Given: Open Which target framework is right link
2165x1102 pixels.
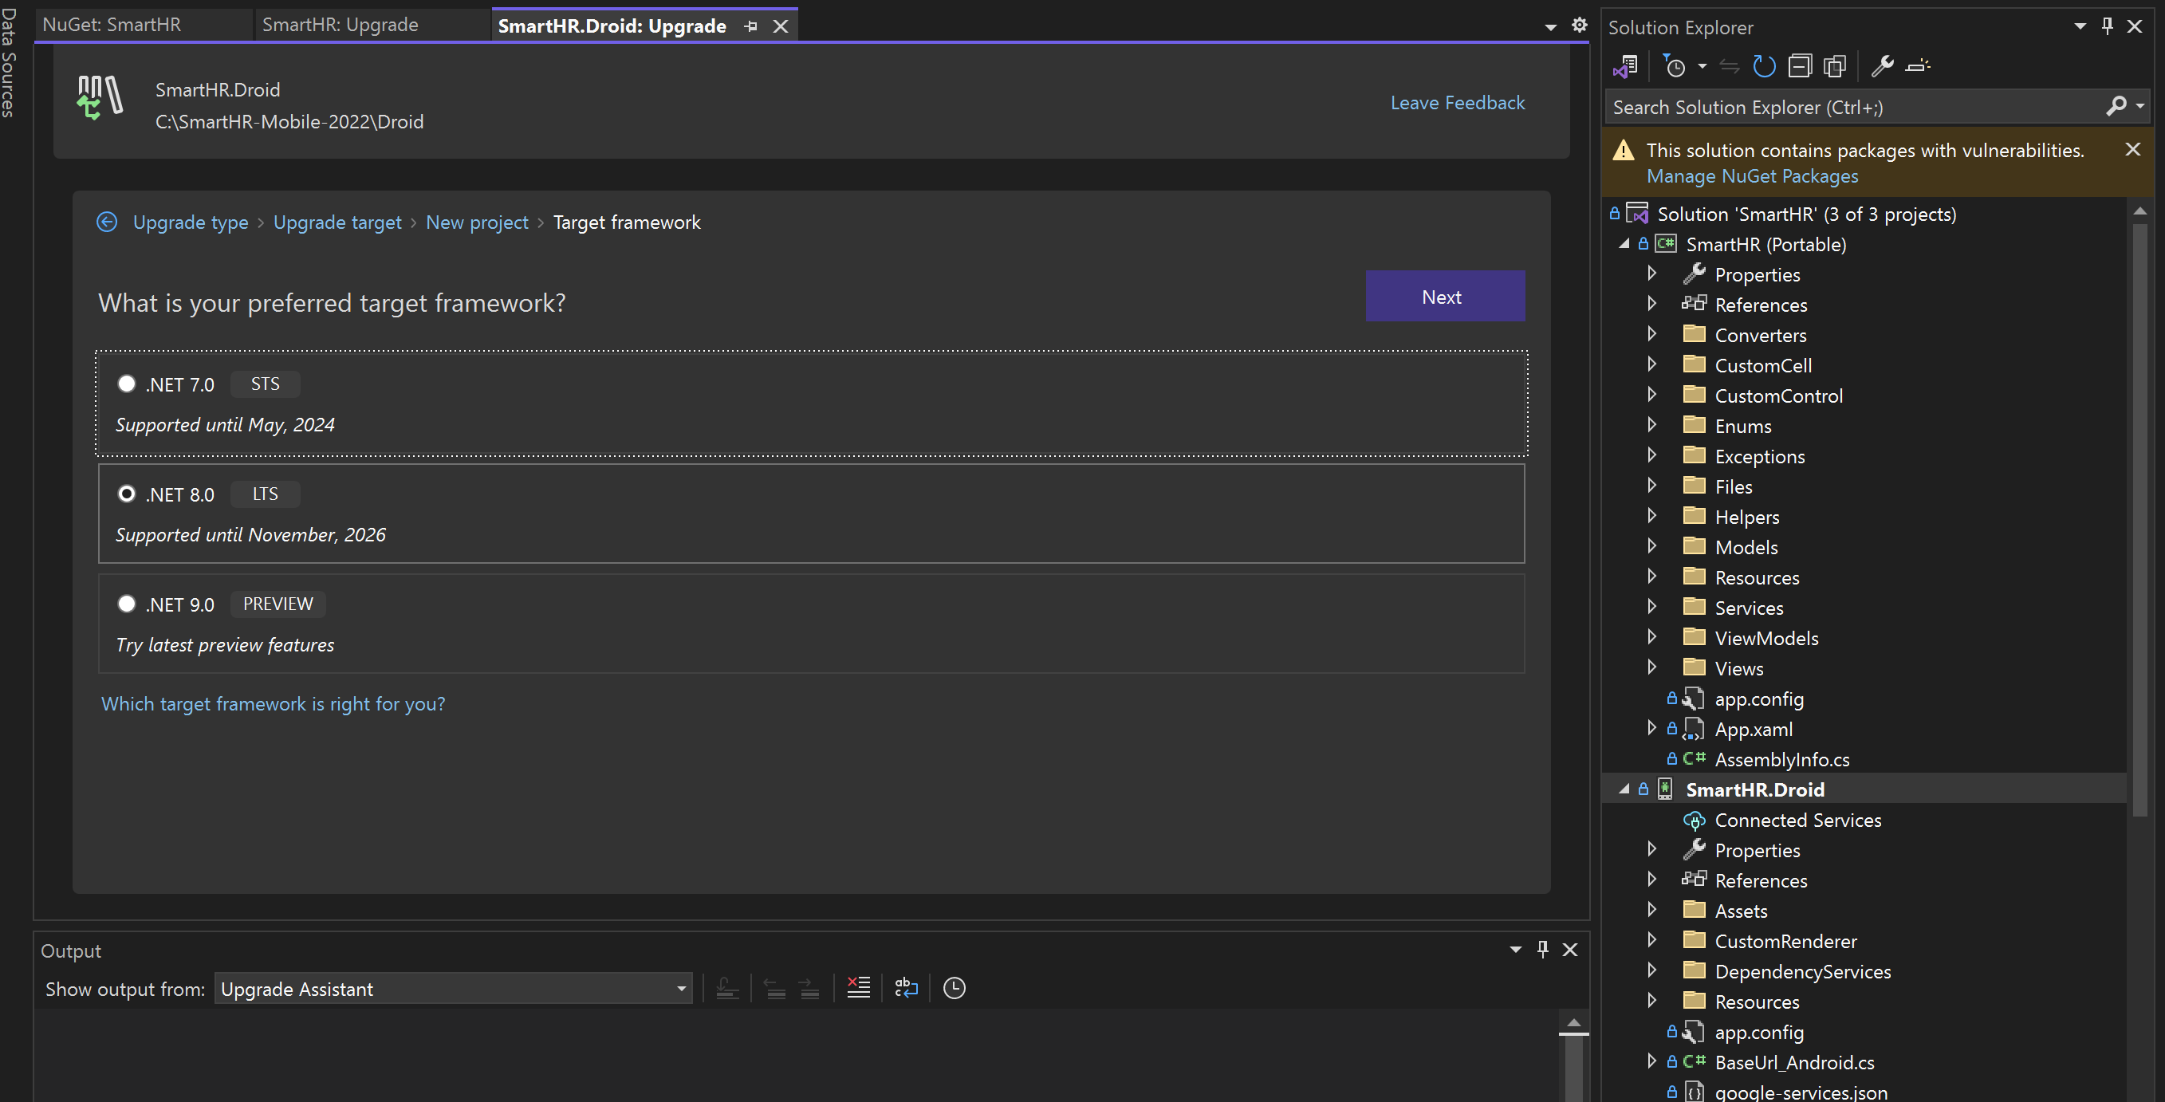Looking at the screenshot, I should click(x=274, y=703).
